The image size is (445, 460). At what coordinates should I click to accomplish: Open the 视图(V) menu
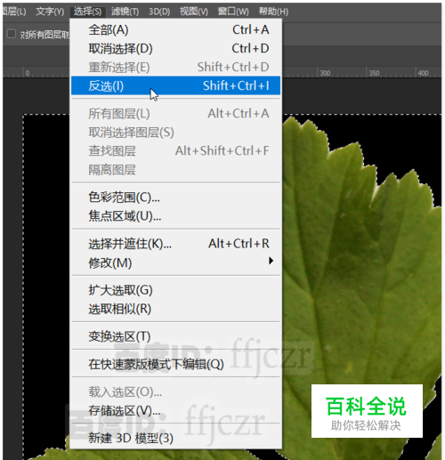pyautogui.click(x=194, y=12)
